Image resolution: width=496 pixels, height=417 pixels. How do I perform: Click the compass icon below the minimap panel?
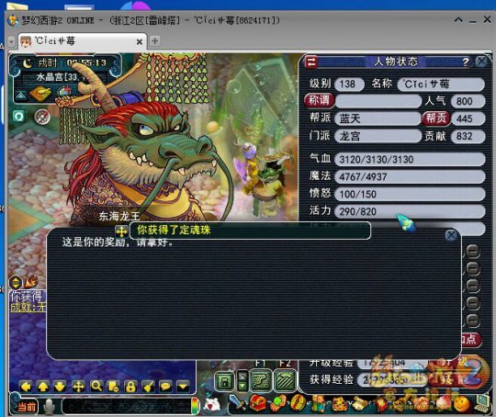42,117
